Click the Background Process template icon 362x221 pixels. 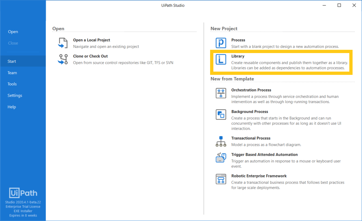pos(221,115)
